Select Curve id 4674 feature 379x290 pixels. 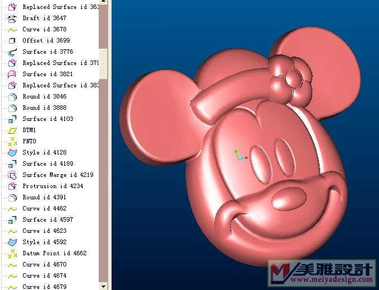coord(44,276)
